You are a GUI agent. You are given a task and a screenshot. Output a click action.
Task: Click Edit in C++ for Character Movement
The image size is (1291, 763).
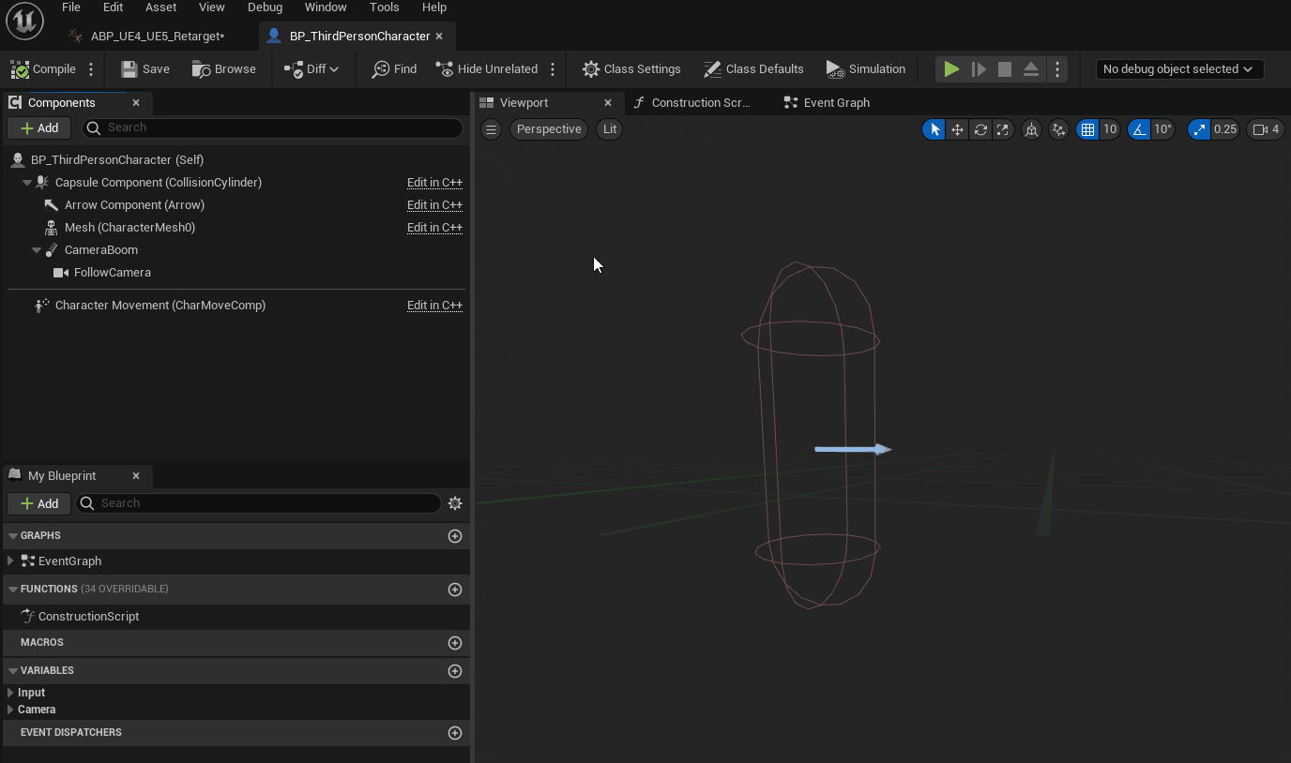click(434, 306)
